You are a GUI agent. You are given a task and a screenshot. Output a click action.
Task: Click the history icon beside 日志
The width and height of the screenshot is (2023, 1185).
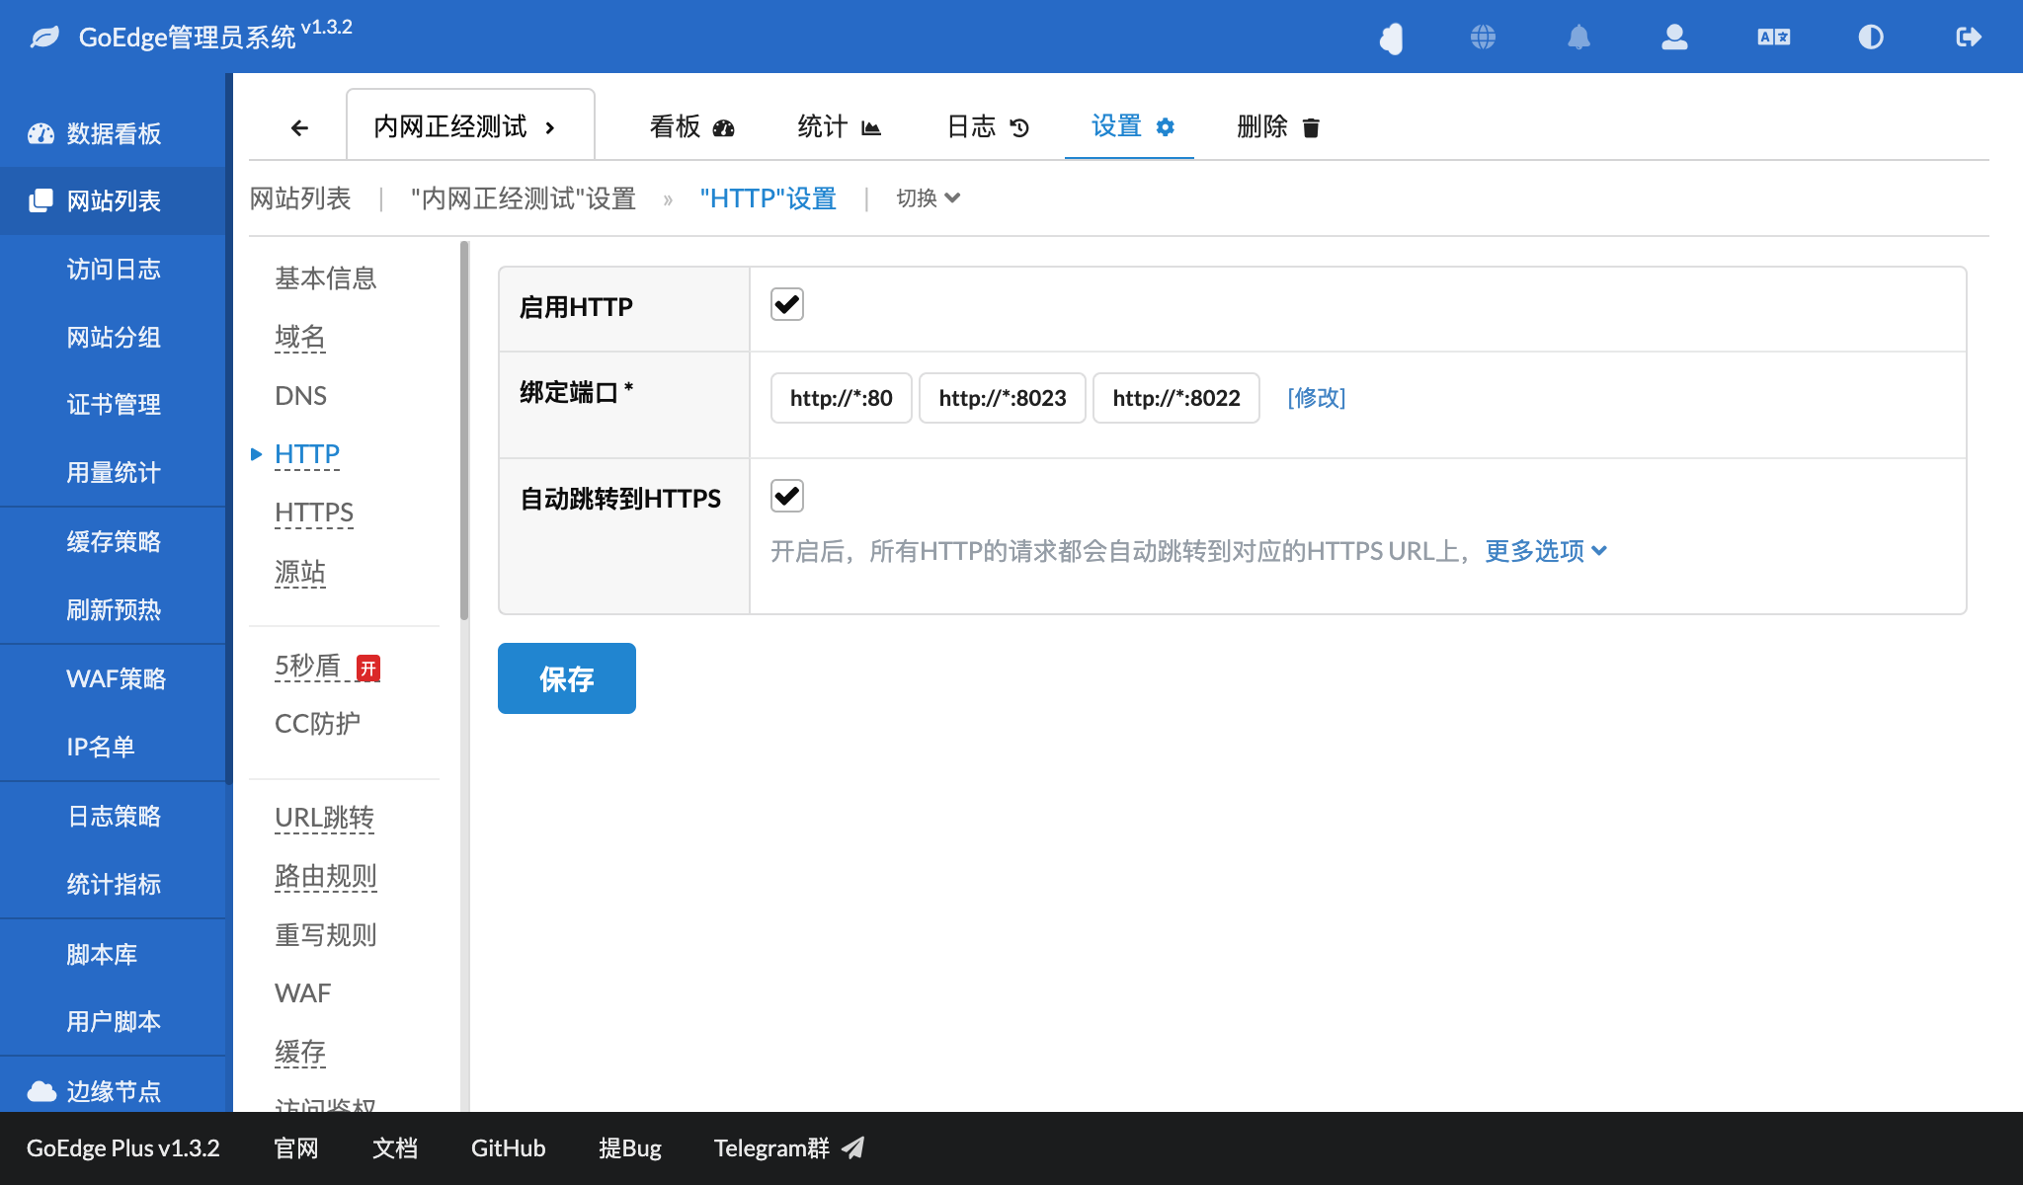tap(1019, 127)
